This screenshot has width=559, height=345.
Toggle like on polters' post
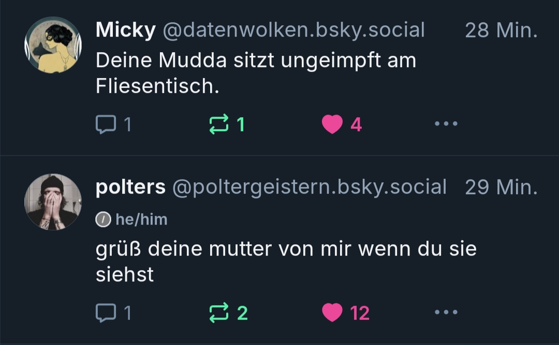[332, 312]
